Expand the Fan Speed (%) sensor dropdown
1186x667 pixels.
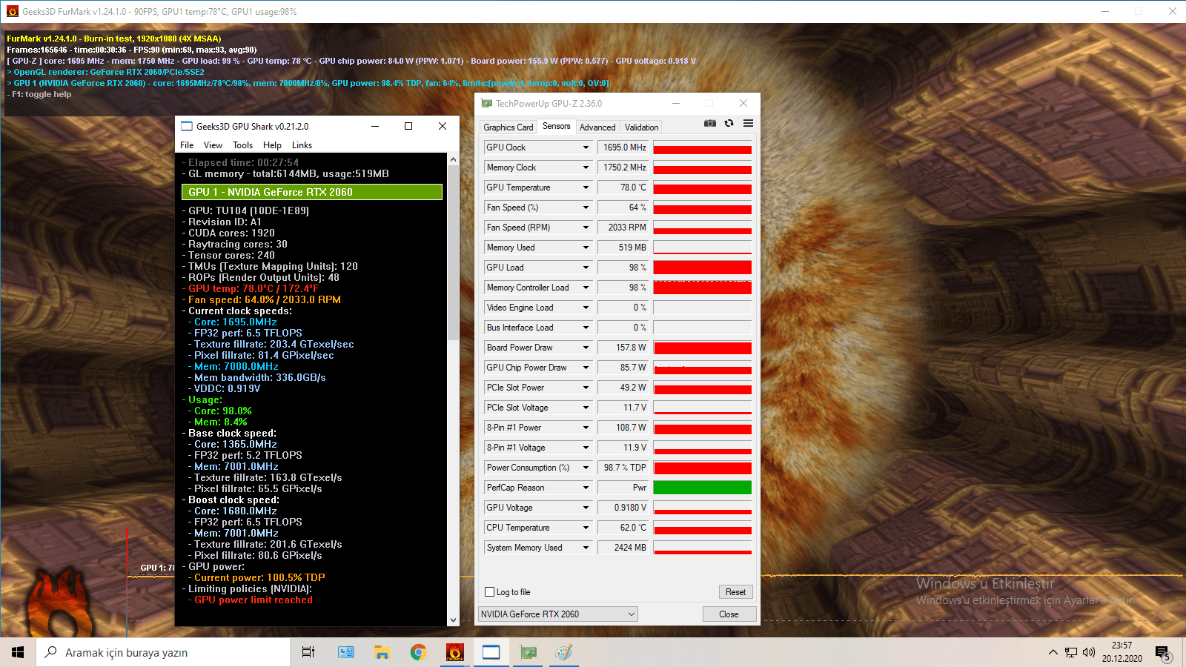coord(586,208)
